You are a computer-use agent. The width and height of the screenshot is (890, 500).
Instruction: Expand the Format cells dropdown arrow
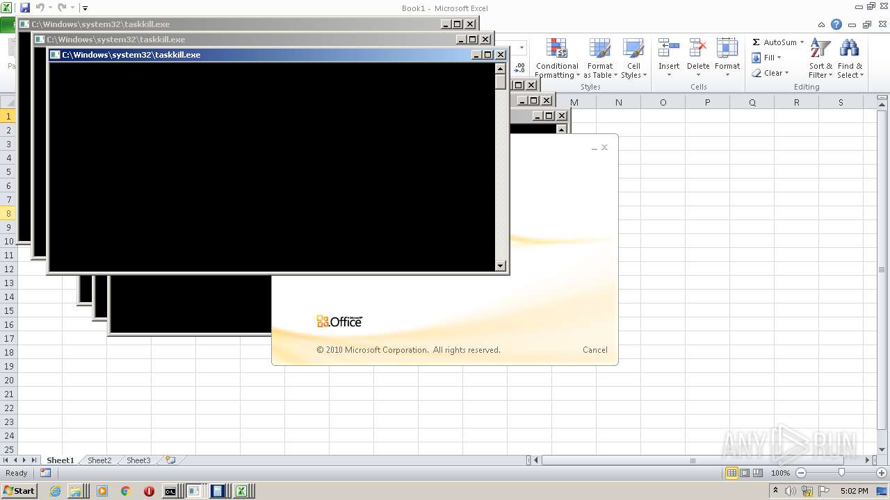coord(727,75)
